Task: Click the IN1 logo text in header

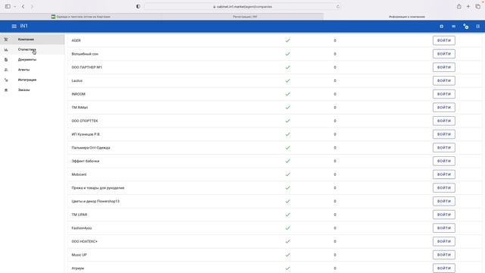Action: click(23, 26)
